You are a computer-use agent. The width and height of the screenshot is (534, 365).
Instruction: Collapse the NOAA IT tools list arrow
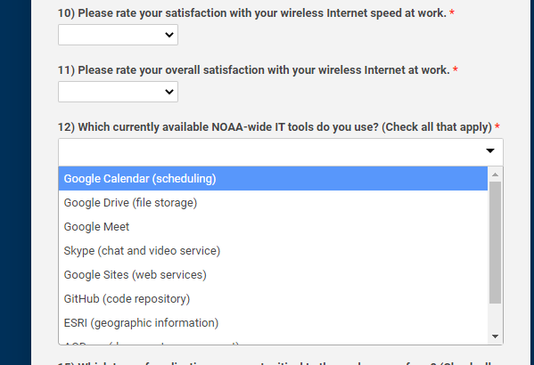click(x=490, y=150)
